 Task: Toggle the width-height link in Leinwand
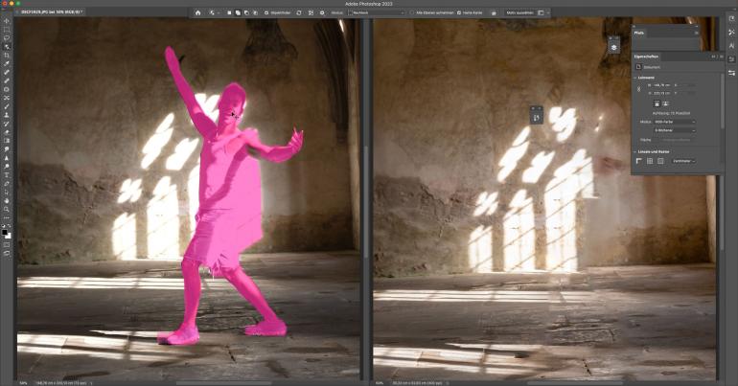[x=638, y=88]
